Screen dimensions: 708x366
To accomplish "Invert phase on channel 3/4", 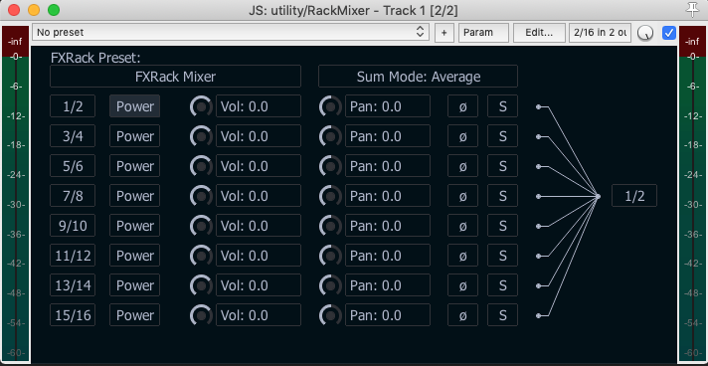I will tap(462, 136).
